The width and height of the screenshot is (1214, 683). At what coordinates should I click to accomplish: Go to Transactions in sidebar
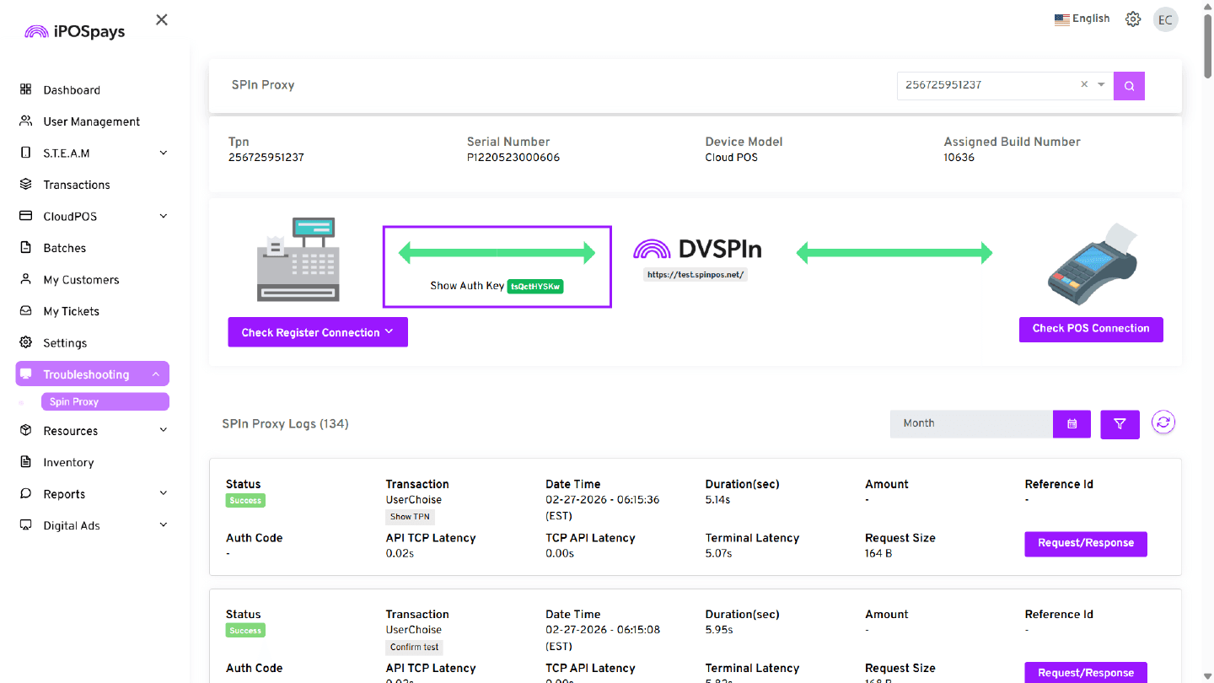76,185
